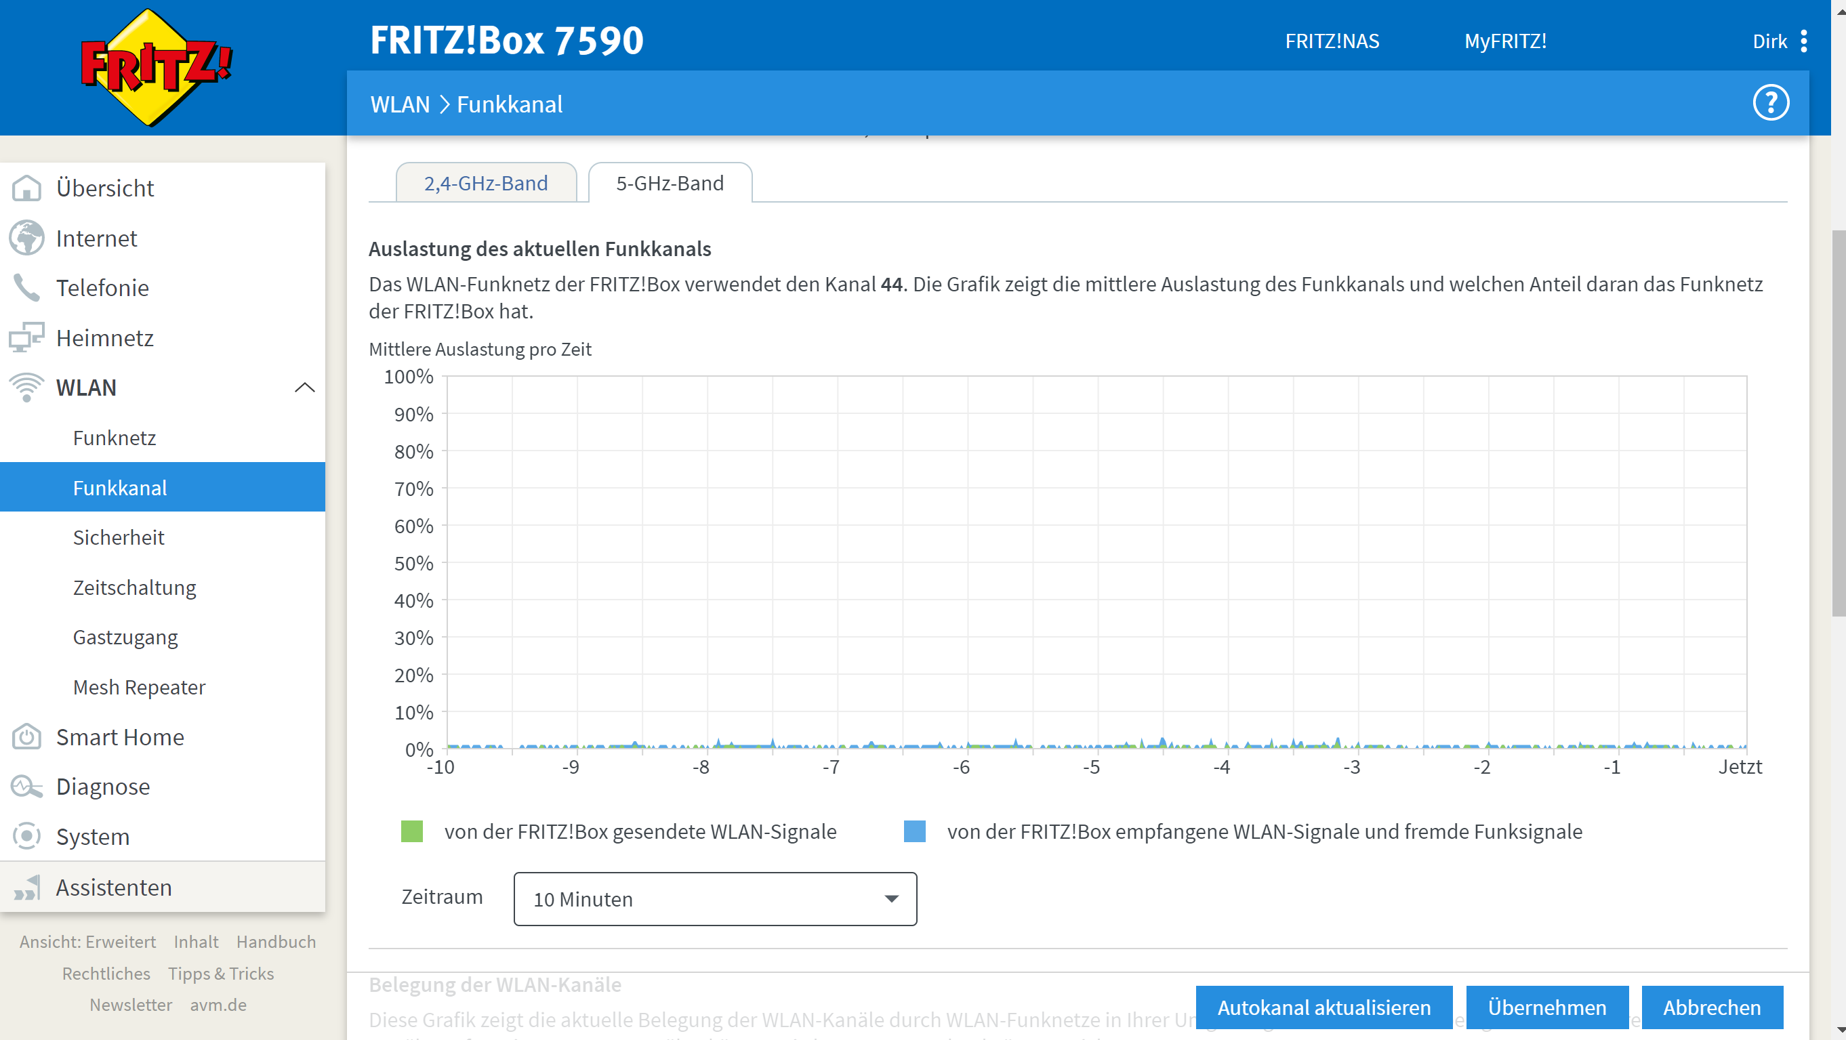Viewport: 1846px width, 1040px height.
Task: Click the Autokanal aktualisieren button
Action: pos(1323,1007)
